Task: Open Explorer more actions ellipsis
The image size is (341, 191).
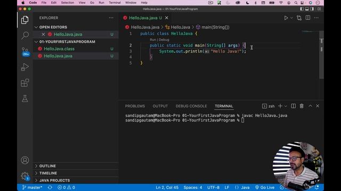Action: [111, 18]
